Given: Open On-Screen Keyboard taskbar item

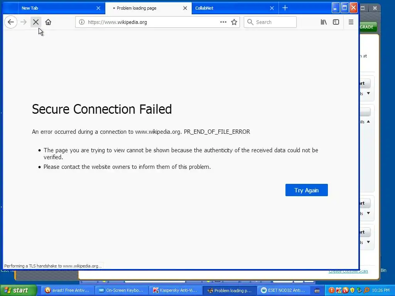Looking at the screenshot, I should 121,291.
